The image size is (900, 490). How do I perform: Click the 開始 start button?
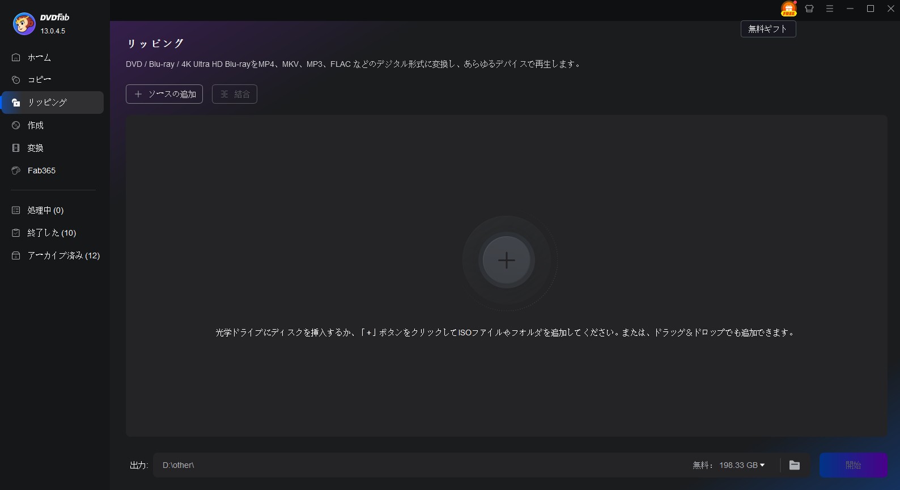coord(853,465)
